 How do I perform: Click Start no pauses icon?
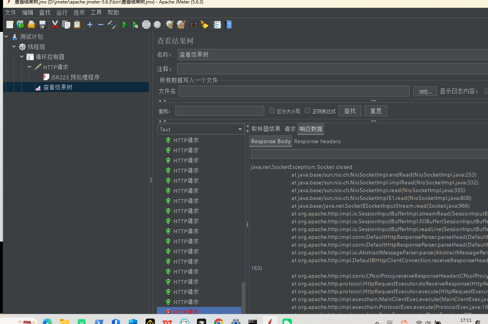coord(135,25)
